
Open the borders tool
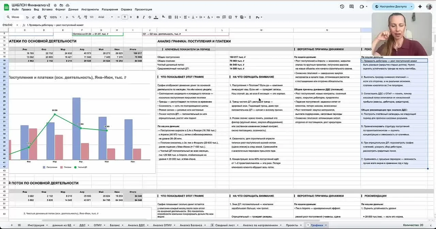tap(170, 17)
